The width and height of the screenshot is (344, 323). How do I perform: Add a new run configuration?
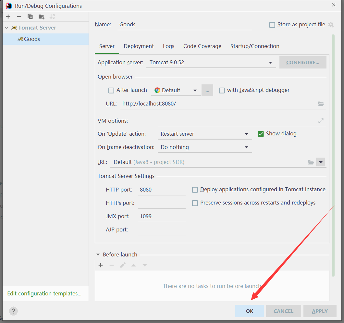pyautogui.click(x=8, y=17)
